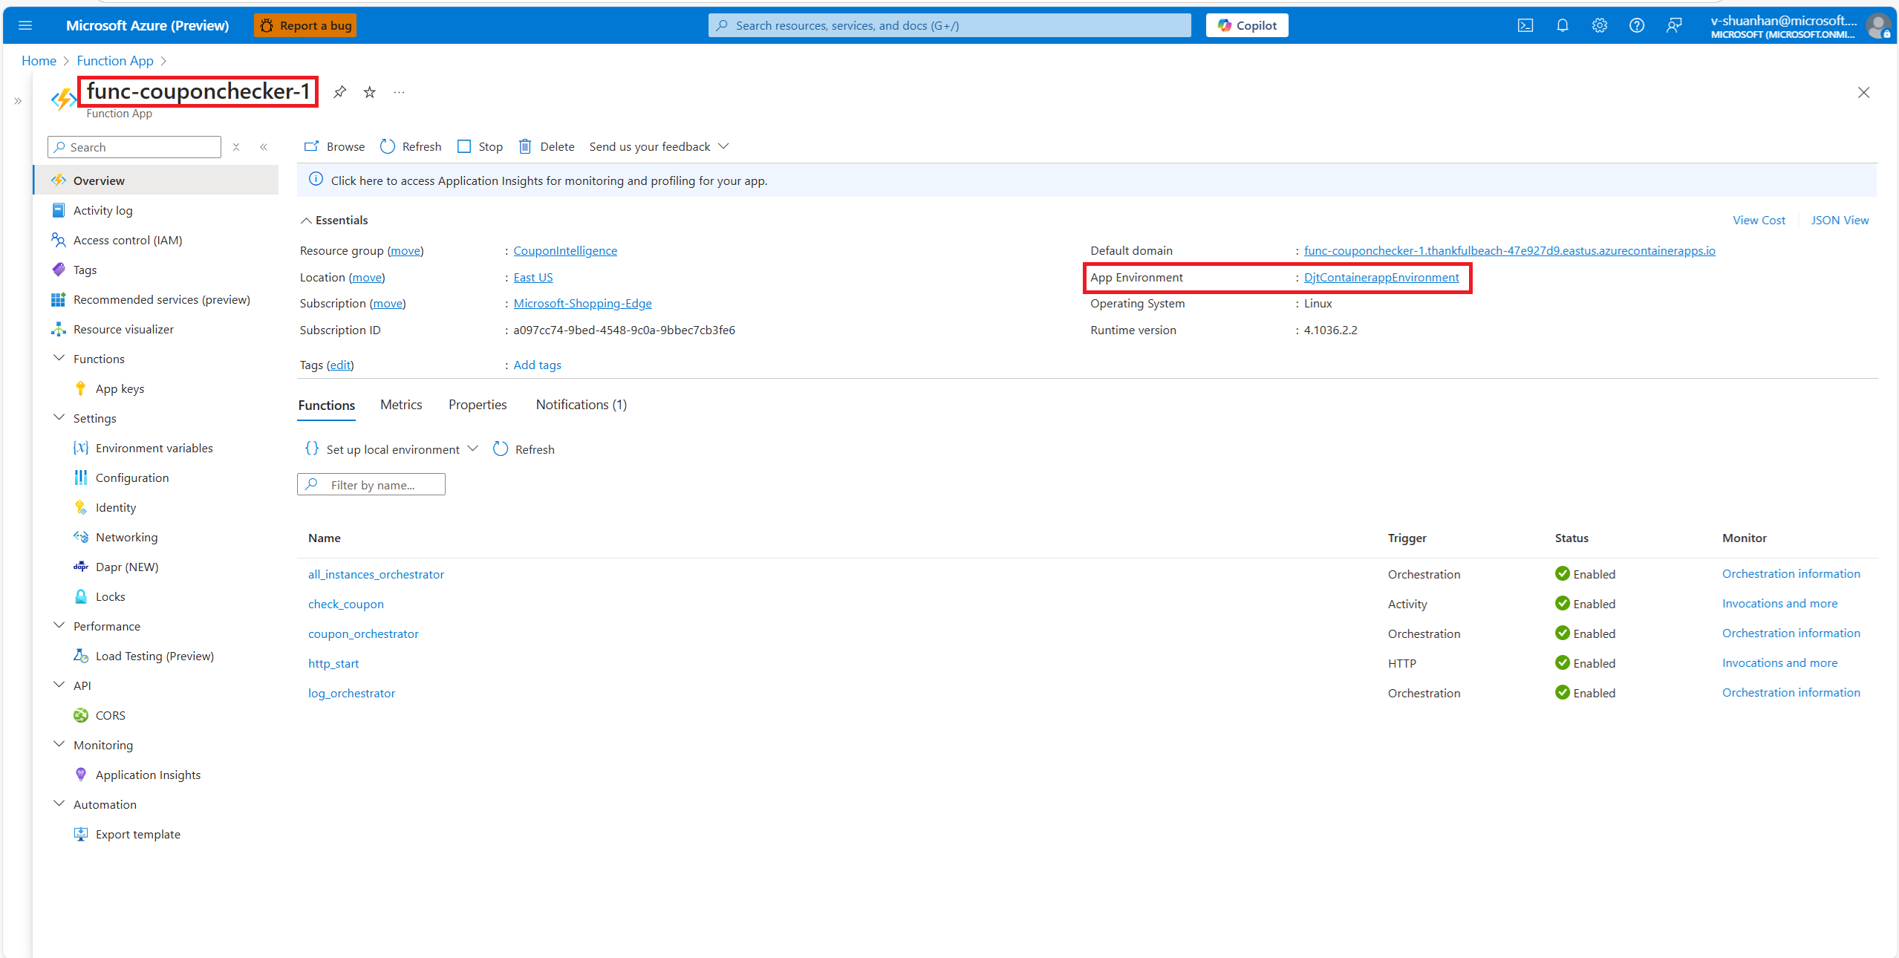Image resolution: width=1899 pixels, height=958 pixels.
Task: Open JSON View
Action: click(1840, 220)
